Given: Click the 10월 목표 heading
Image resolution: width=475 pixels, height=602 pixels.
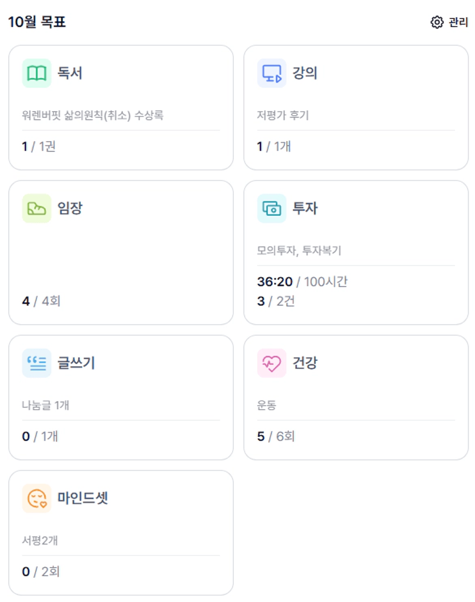Looking at the screenshot, I should click(x=37, y=22).
